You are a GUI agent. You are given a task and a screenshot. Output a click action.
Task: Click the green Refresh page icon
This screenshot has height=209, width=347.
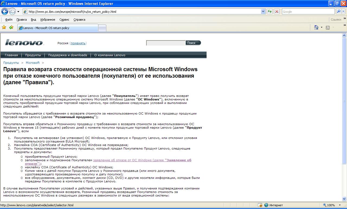coord(270,12)
